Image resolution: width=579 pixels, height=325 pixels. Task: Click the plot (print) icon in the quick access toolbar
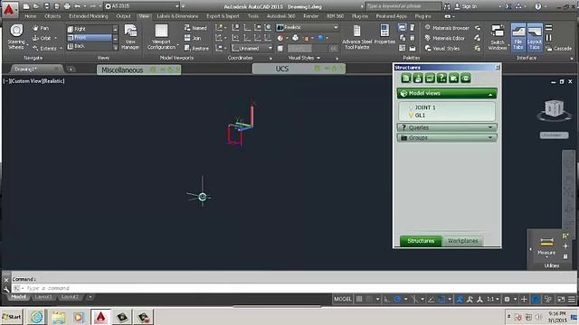tap(67, 6)
